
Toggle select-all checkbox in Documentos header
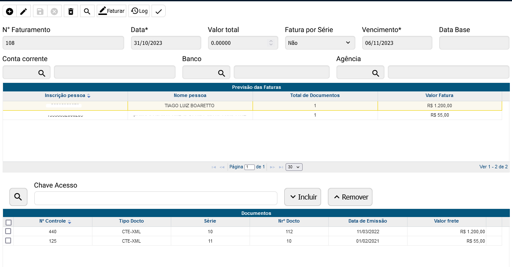(8, 222)
